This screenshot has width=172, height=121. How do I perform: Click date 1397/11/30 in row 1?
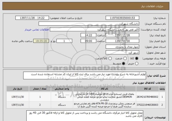18,97
